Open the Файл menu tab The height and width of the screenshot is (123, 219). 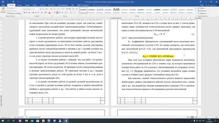3,5
